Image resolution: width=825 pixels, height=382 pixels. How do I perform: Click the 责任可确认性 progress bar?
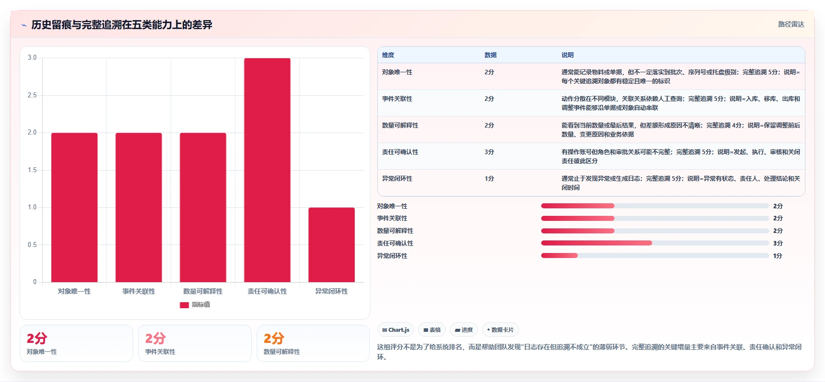(x=655, y=243)
